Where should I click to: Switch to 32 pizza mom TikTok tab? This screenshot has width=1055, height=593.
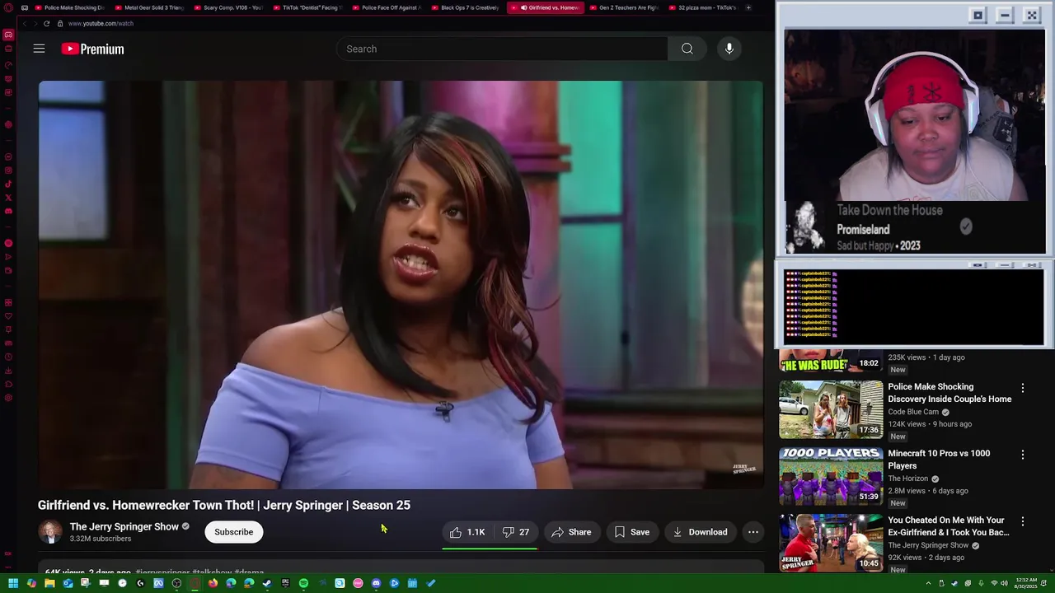(703, 7)
